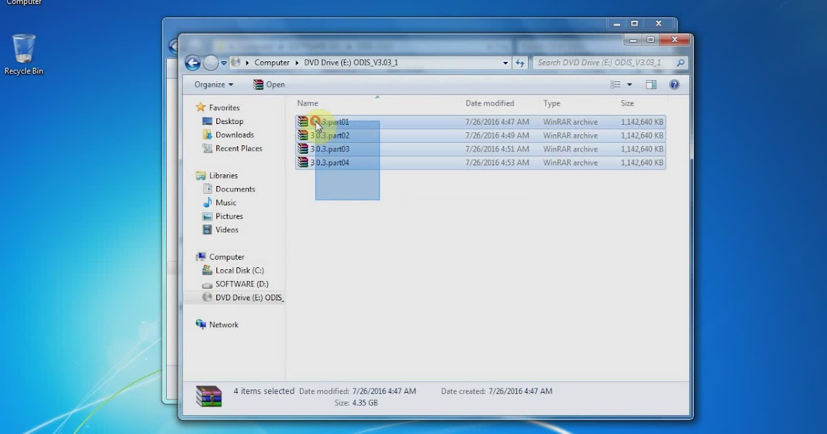
Task: Select Favorites in the navigation pane
Action: pos(225,107)
